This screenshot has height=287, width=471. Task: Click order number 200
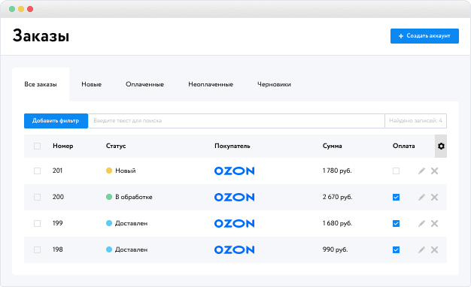pos(58,197)
